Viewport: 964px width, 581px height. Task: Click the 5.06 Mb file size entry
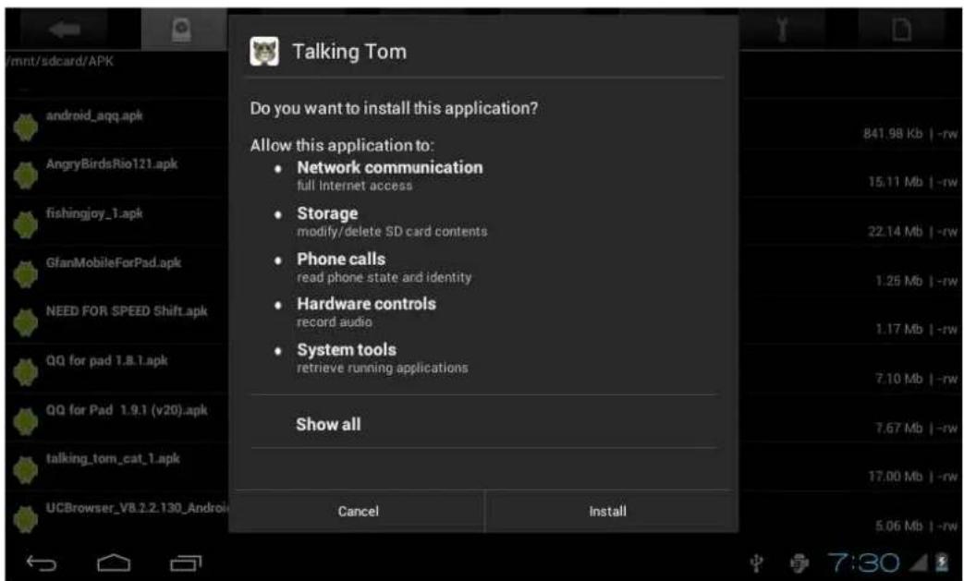tap(898, 526)
